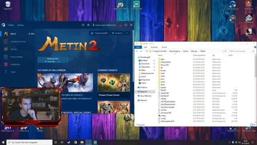The height and width of the screenshot is (145, 257).
Task: Select OneDrive in Explorer navigation pane
Action: [143, 87]
